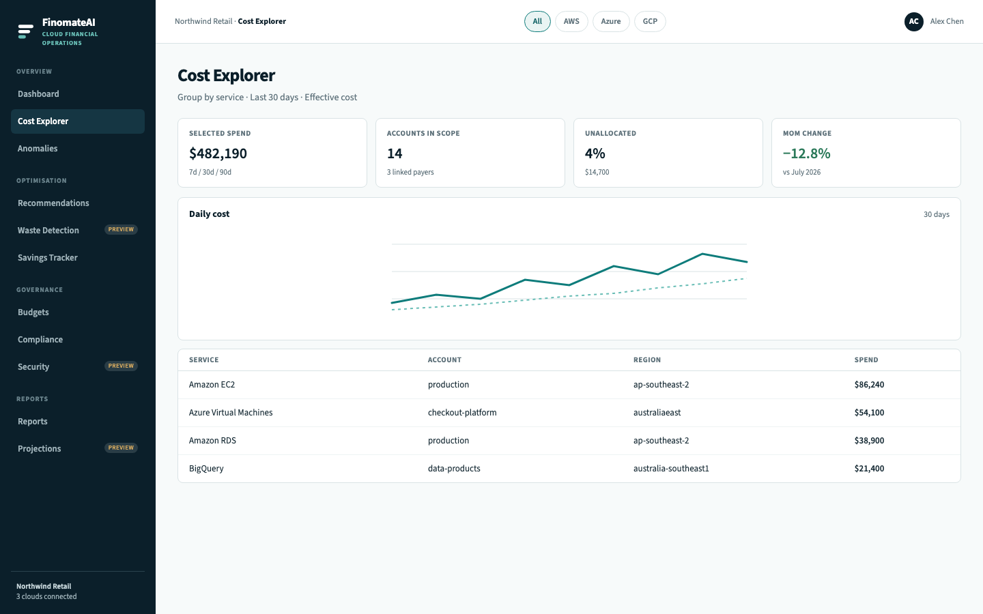
Task: Select the Amazon EC2 production row
Action: 569,385
